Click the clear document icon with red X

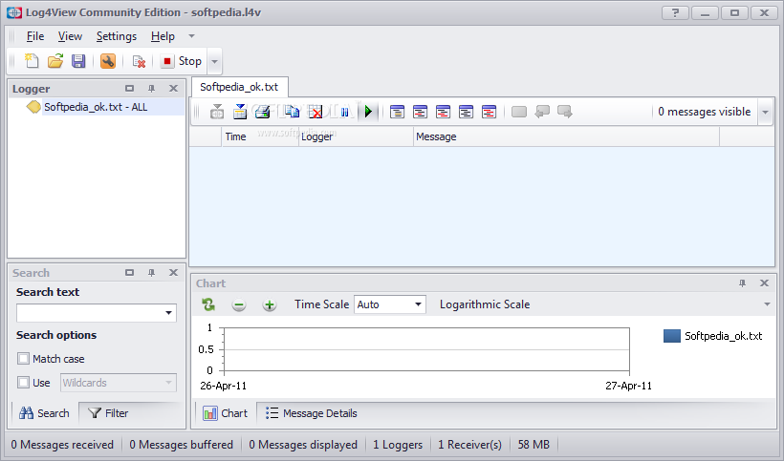pyautogui.click(x=139, y=61)
